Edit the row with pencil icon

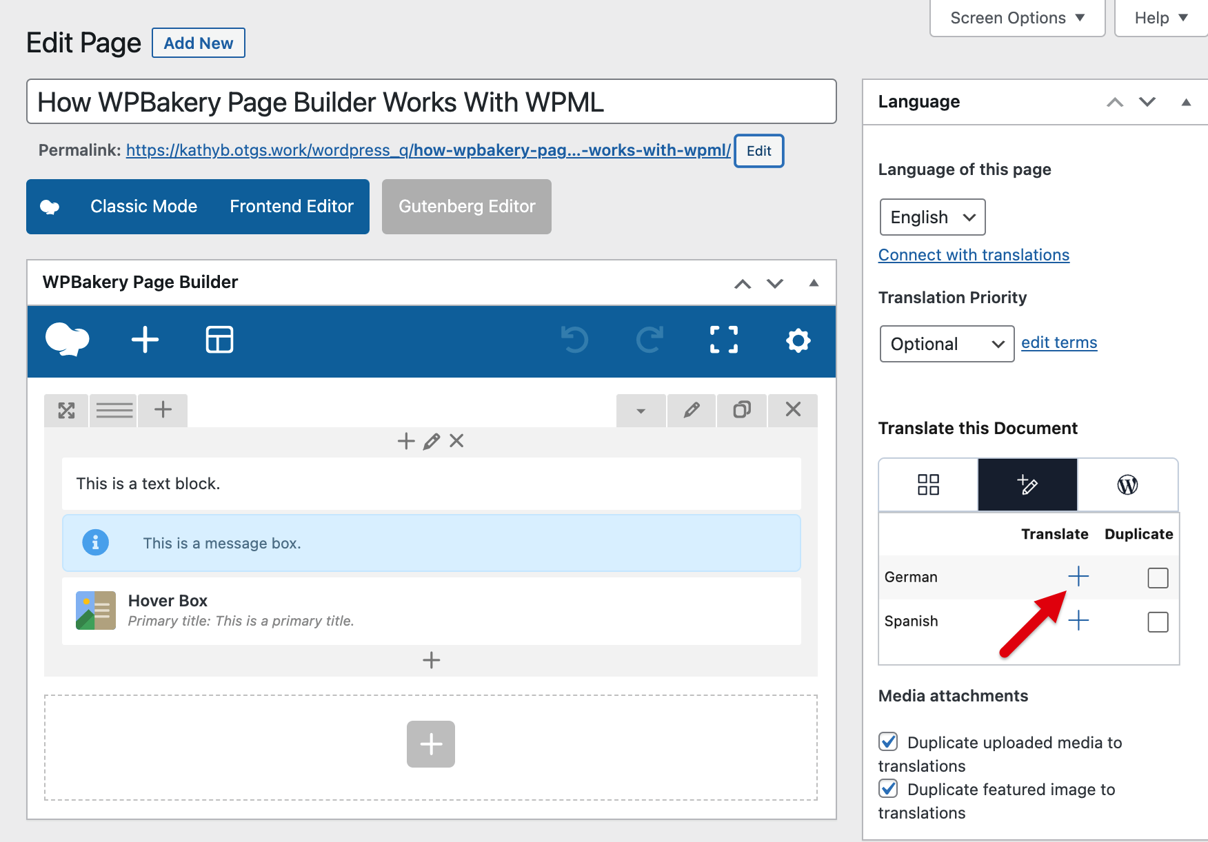[x=692, y=410]
